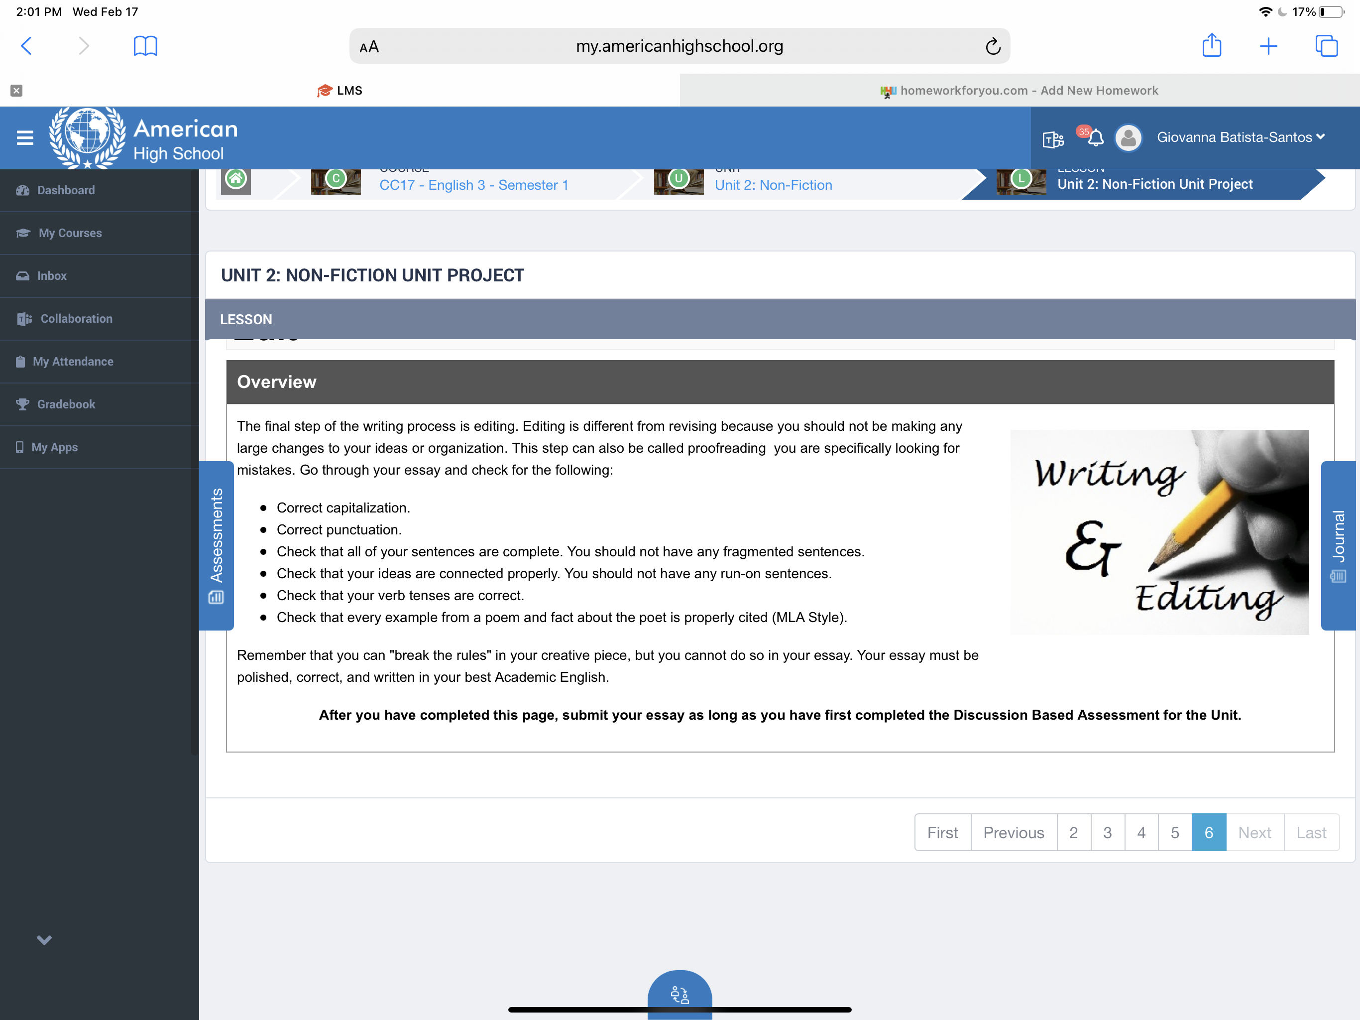Tap the Safari address bar
The width and height of the screenshot is (1360, 1020).
click(679, 46)
